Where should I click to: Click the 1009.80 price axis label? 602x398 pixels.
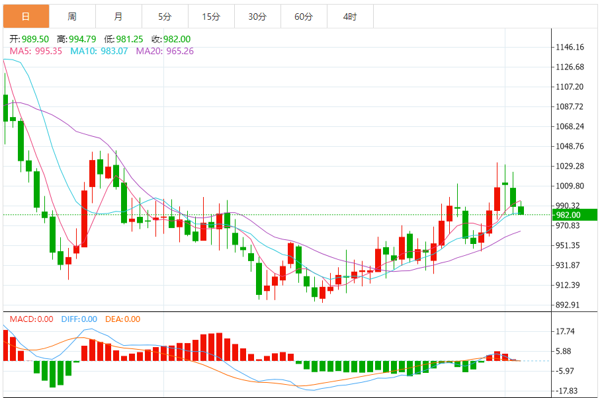(x=570, y=186)
